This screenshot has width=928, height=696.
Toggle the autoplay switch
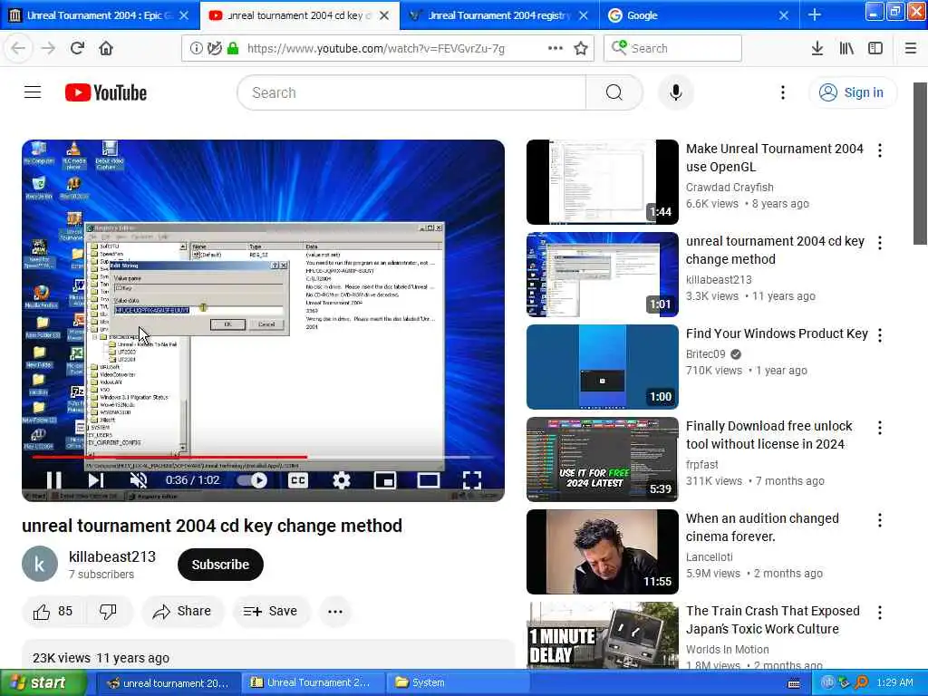[252, 480]
